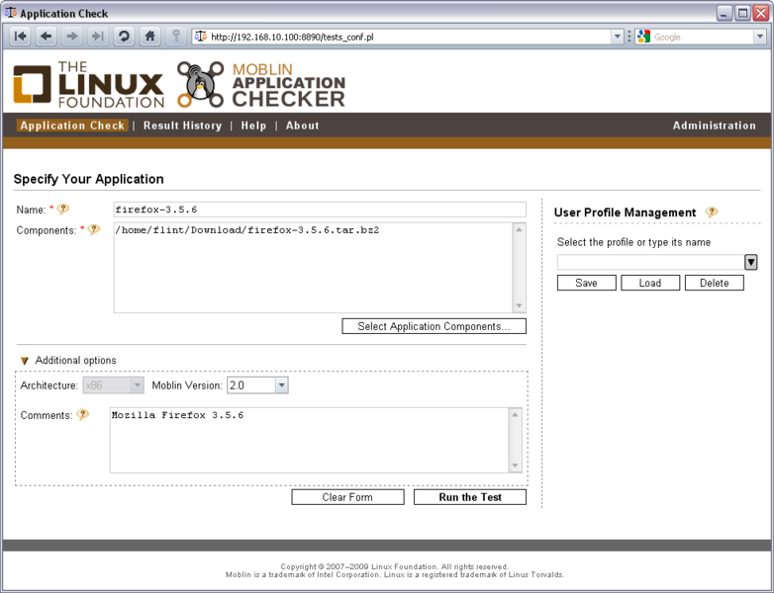Click Comments scrollbar up arrow
774x593 pixels.
[516, 414]
